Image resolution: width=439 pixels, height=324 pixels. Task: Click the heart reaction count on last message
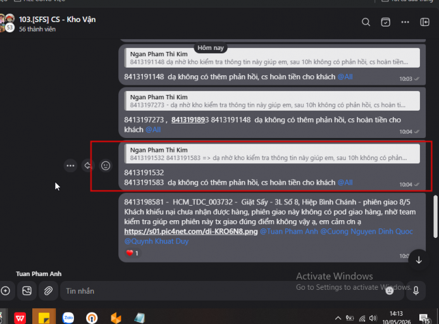(x=132, y=253)
